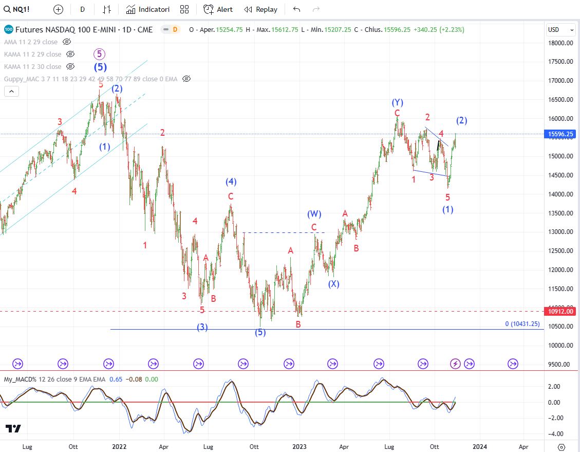Screen dimensions: 580x452
Task: Toggle visibility of AMA 11 2 29 indicator
Action: click(x=67, y=42)
